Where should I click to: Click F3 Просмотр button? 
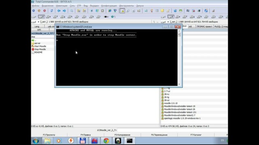tap(49, 135)
